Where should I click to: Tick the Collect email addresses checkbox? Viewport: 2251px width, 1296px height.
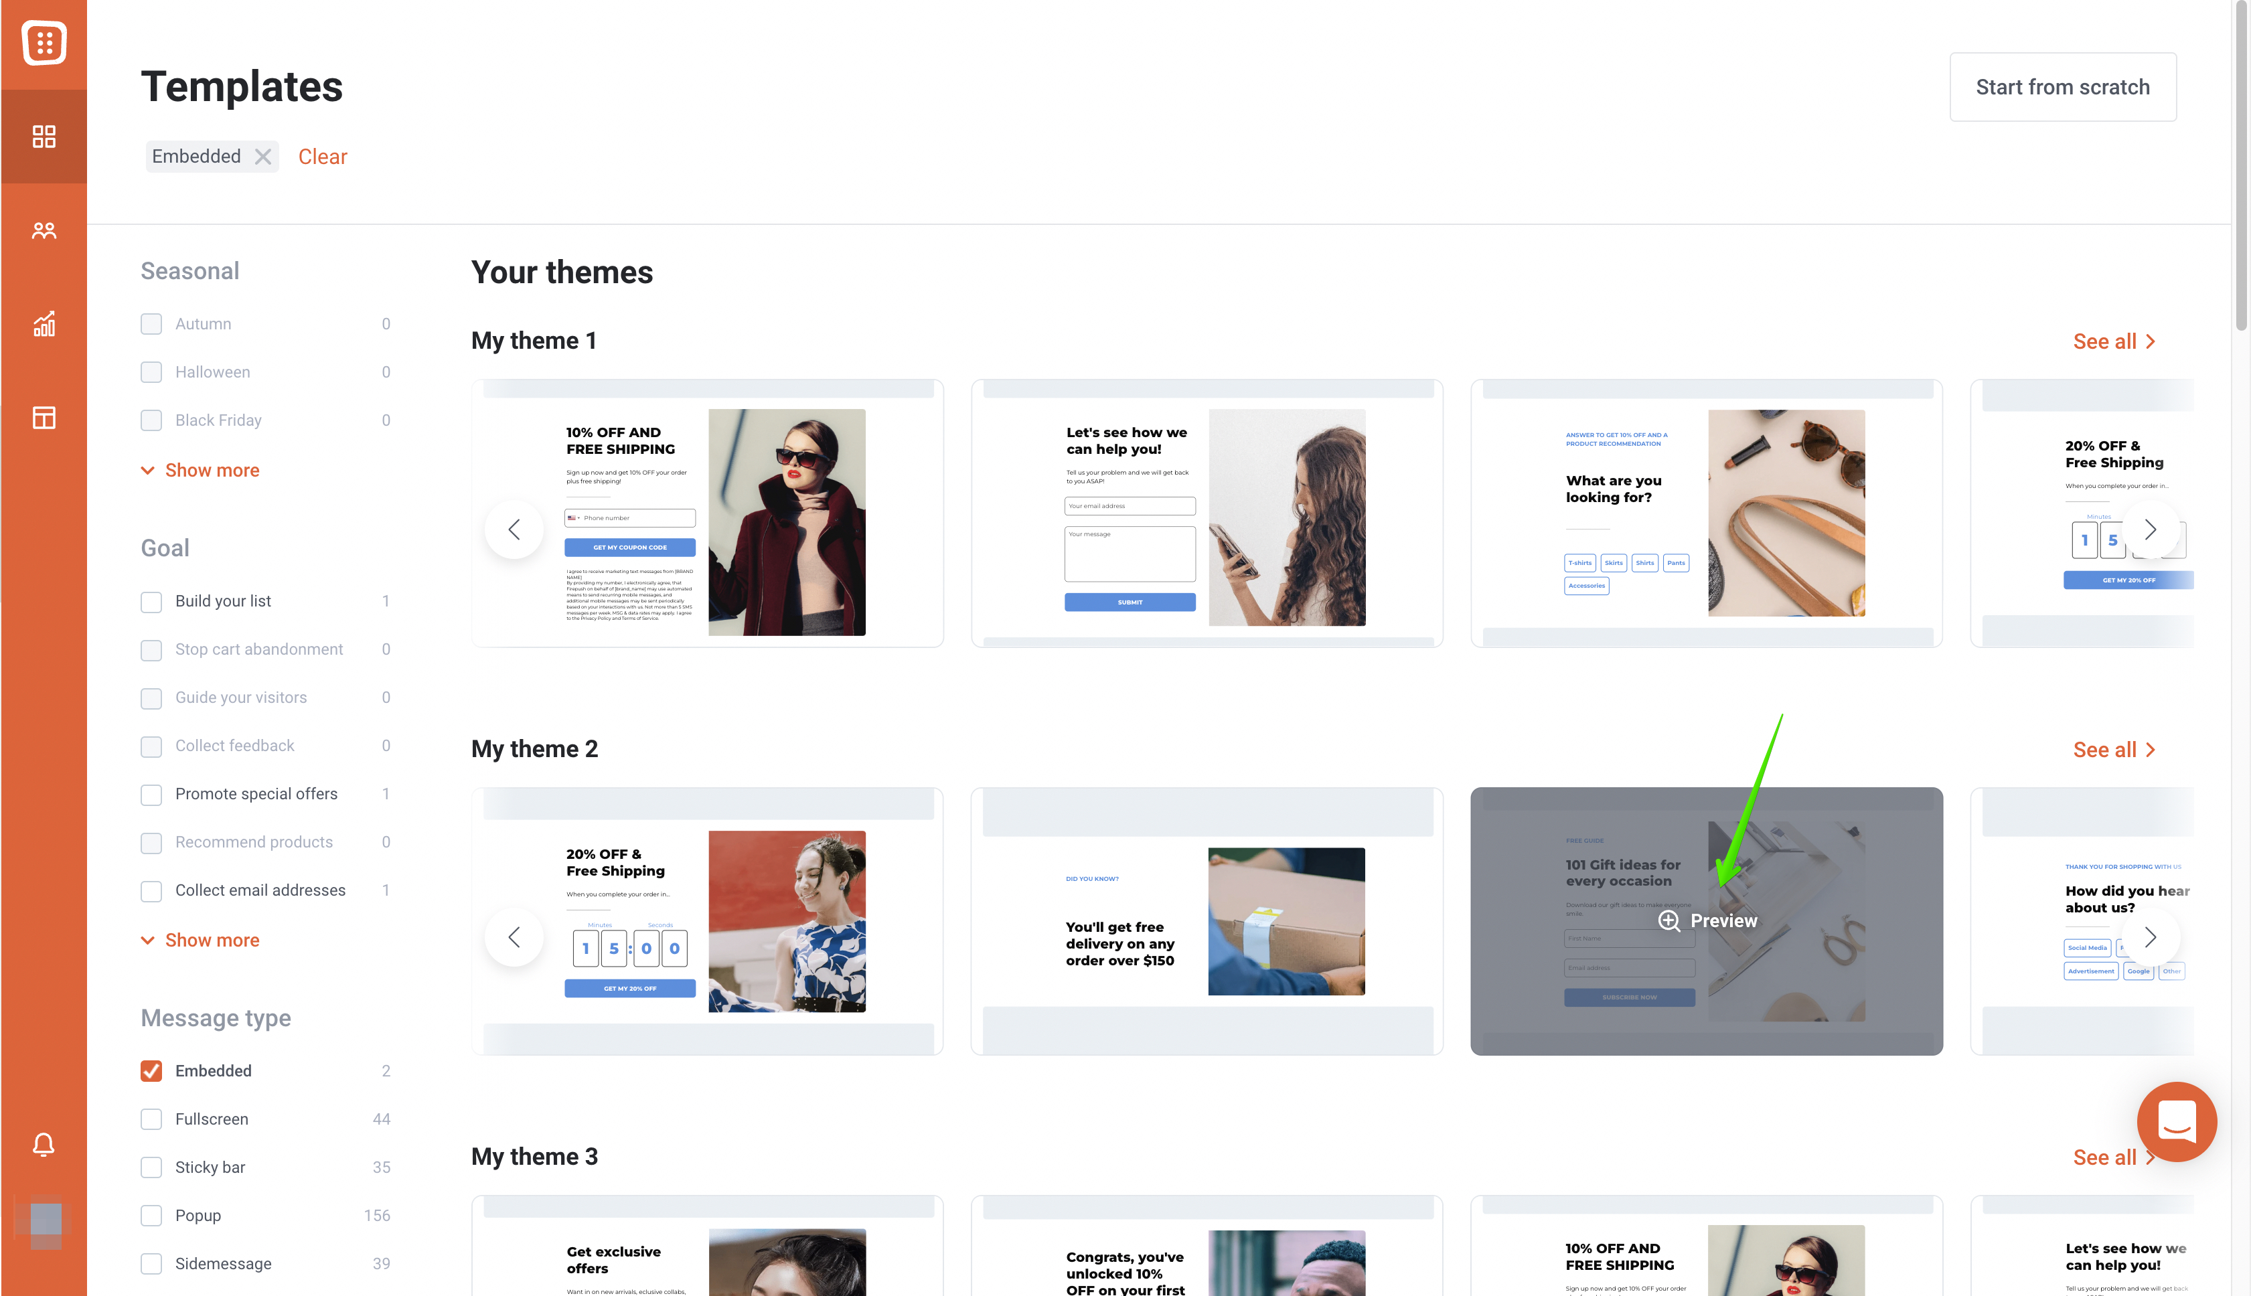pos(151,890)
